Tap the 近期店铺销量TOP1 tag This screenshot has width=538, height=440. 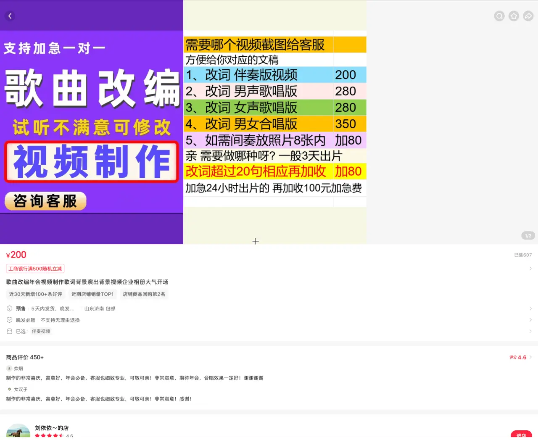click(92, 294)
